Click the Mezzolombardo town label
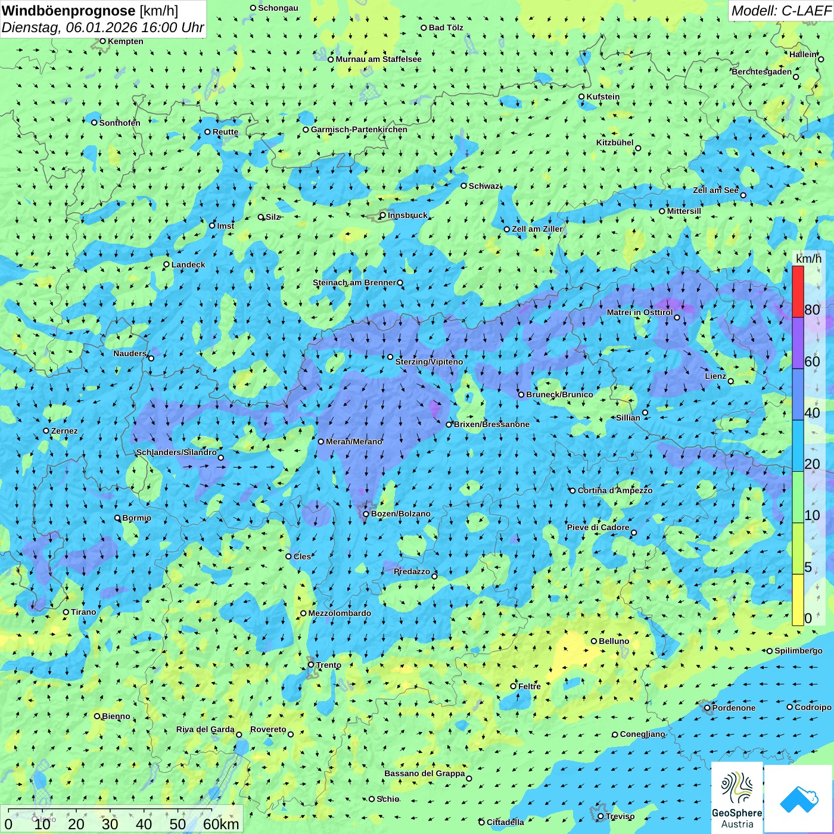The image size is (834, 834). tap(340, 613)
